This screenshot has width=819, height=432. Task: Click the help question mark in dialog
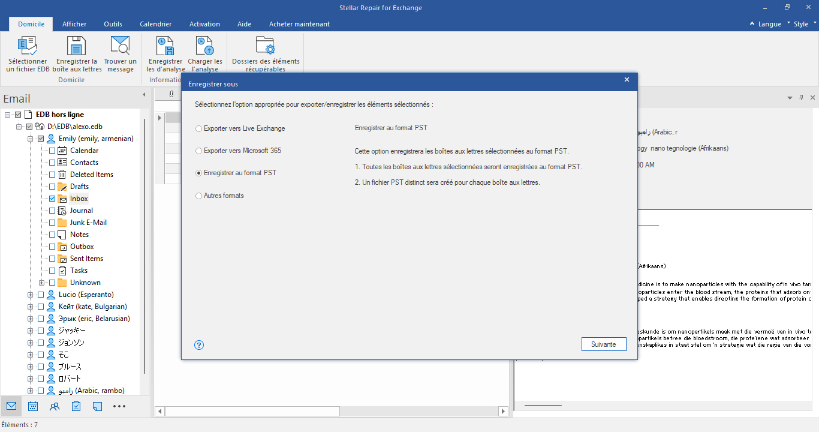[x=200, y=345]
